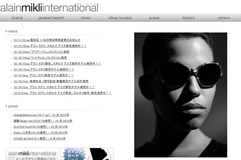This screenshot has height=160, width=241.
Task: Open product search in navigation bar
Action: pyautogui.click(x=51, y=18)
